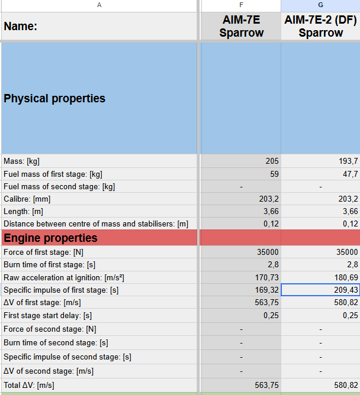
Task: Select column F header
Action: tap(241, 5)
